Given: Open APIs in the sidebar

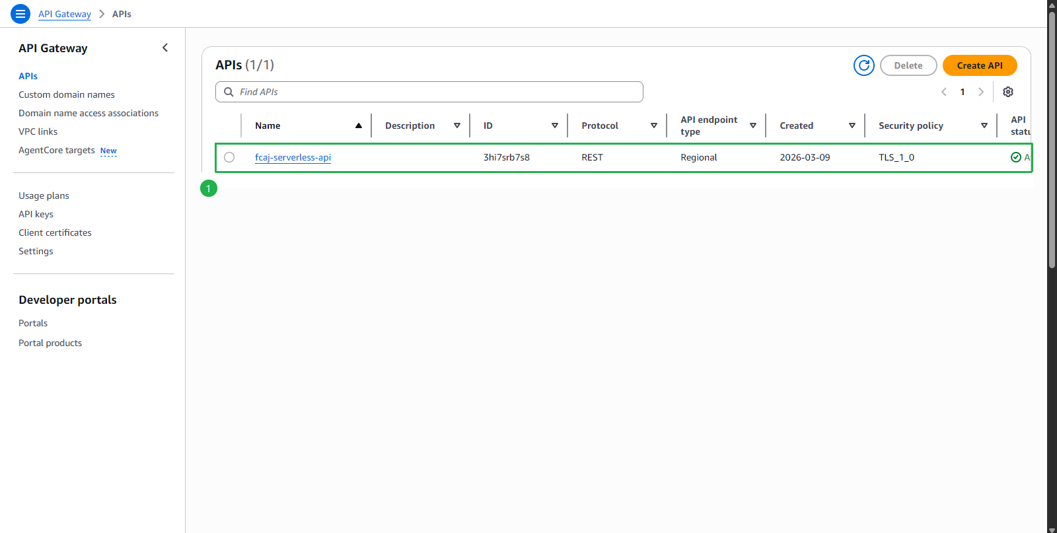Looking at the screenshot, I should pos(28,76).
